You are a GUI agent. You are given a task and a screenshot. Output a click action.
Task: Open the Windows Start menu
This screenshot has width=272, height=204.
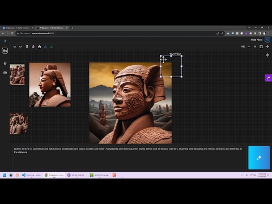(5, 175)
